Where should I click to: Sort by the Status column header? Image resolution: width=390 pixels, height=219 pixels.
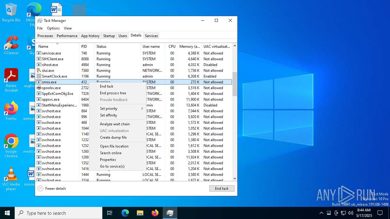(x=118, y=47)
